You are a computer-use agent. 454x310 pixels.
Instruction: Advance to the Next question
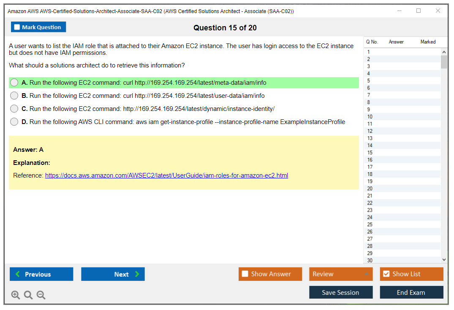coord(113,274)
